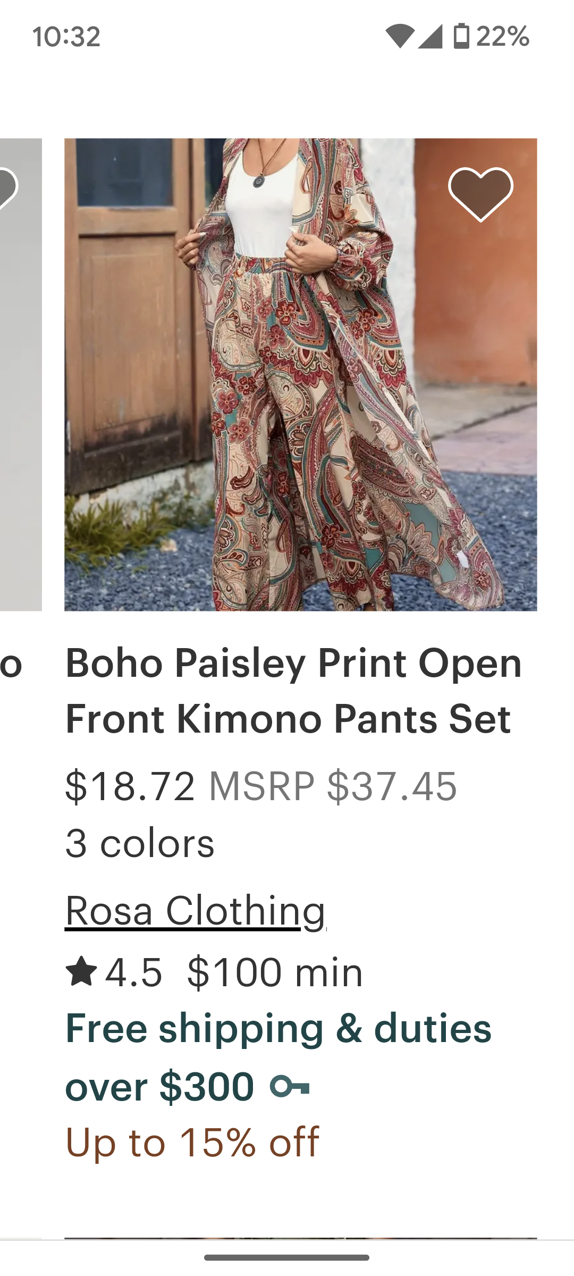This screenshot has height=1276, width=574.
Task: Tap the key icon after over $300
Action: (290, 1086)
